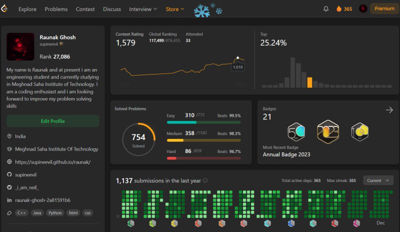This screenshot has width=400, height=232.
Task: Click the tag icon before C++ skill
Action: 9,213
